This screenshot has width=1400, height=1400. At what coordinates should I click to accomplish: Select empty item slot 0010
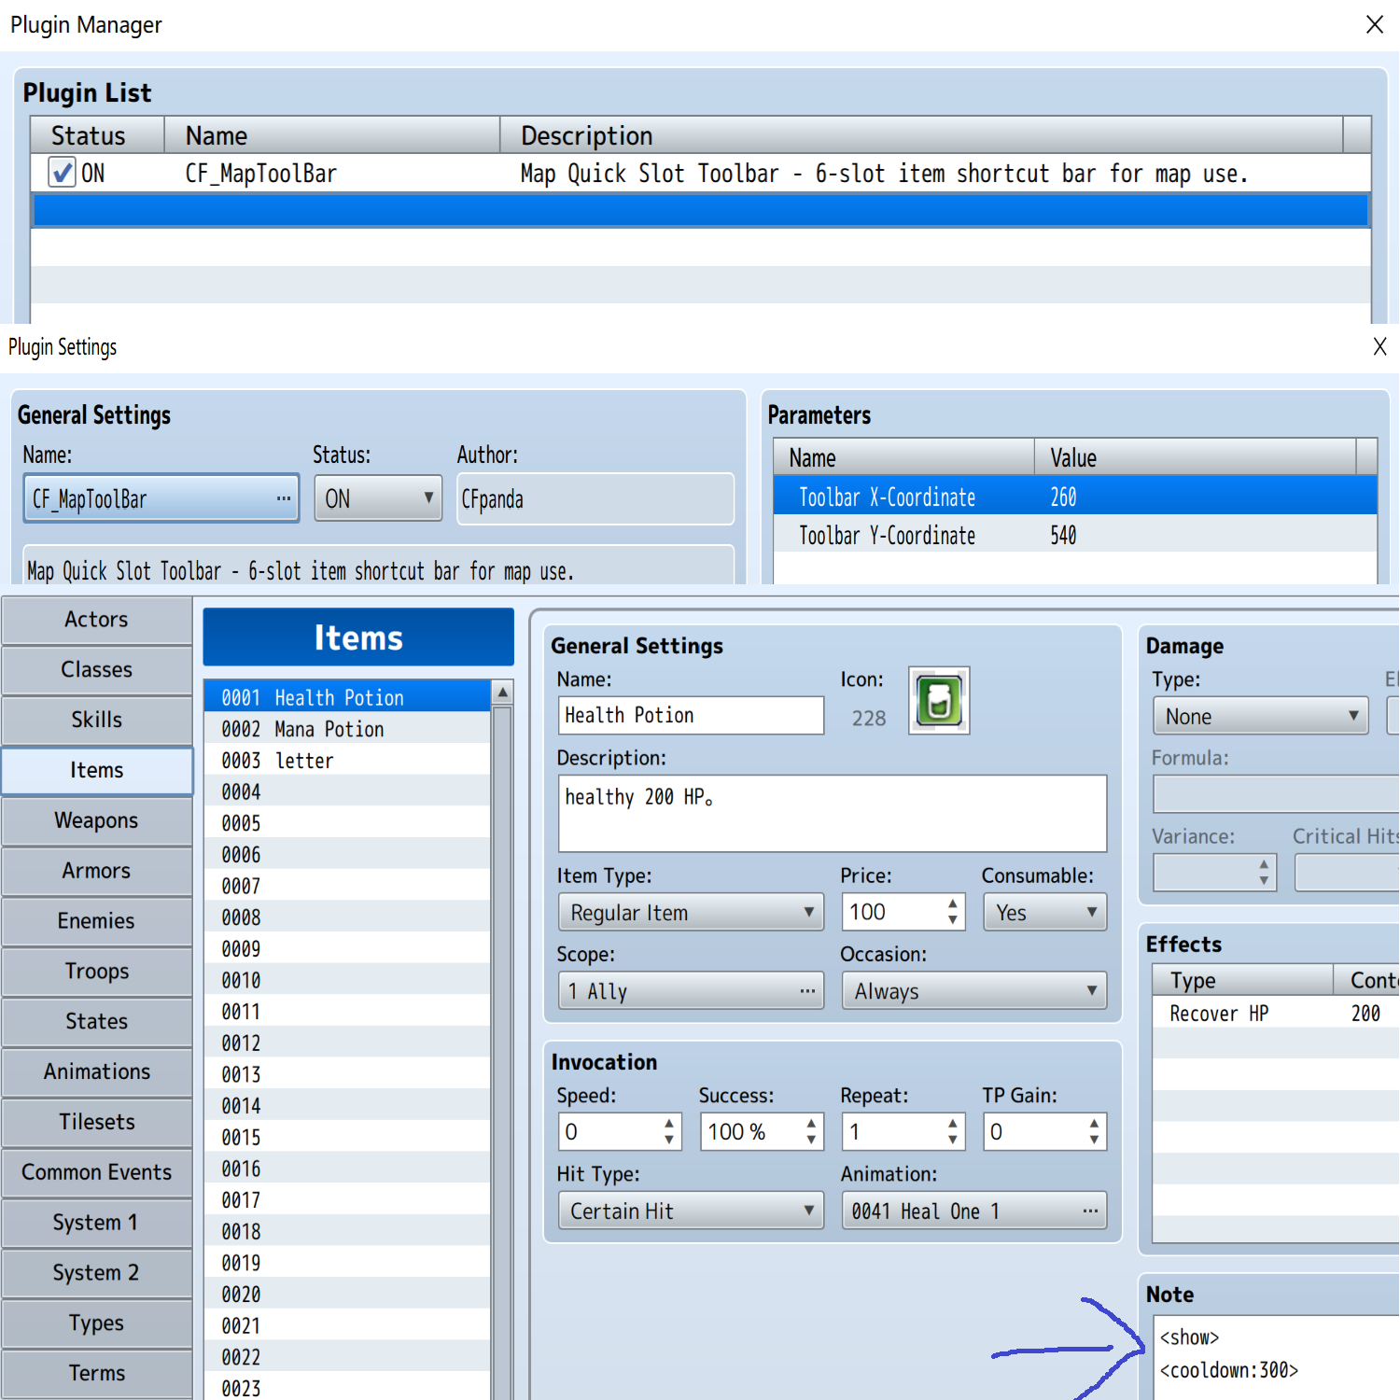click(x=347, y=981)
